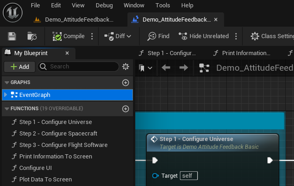The image size is (294, 186).
Task: Switch to first Demo_AttitudeFeedback level tab
Action: tap(74, 19)
